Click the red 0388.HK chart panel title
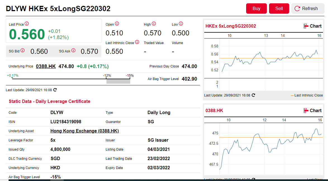 [214, 111]
